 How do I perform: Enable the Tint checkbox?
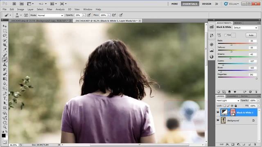point(226,35)
